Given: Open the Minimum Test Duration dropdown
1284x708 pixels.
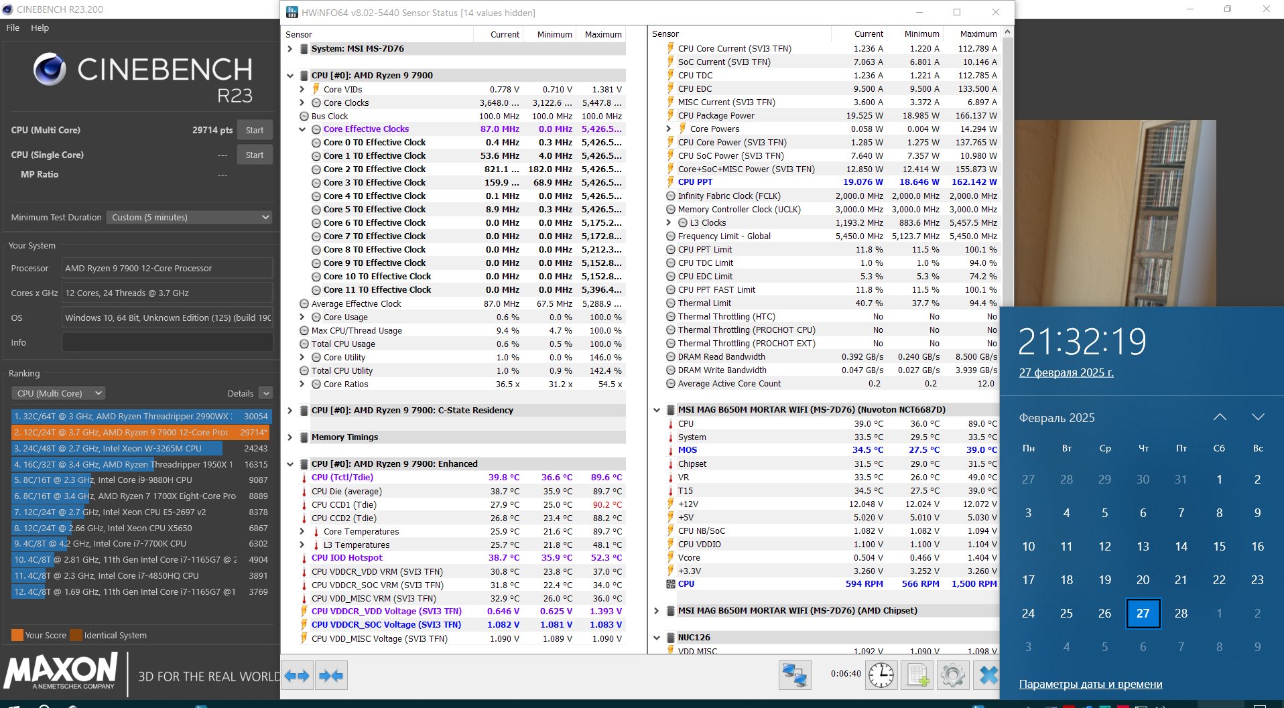Looking at the screenshot, I should tap(189, 218).
